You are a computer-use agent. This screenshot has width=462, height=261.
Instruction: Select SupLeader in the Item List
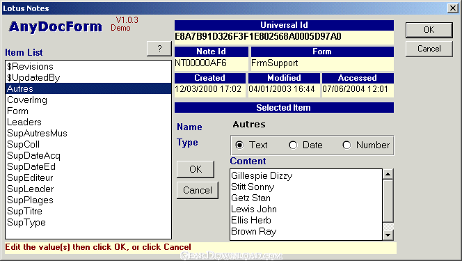point(88,189)
